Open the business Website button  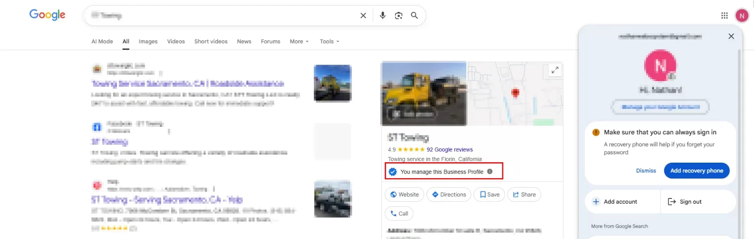404,195
